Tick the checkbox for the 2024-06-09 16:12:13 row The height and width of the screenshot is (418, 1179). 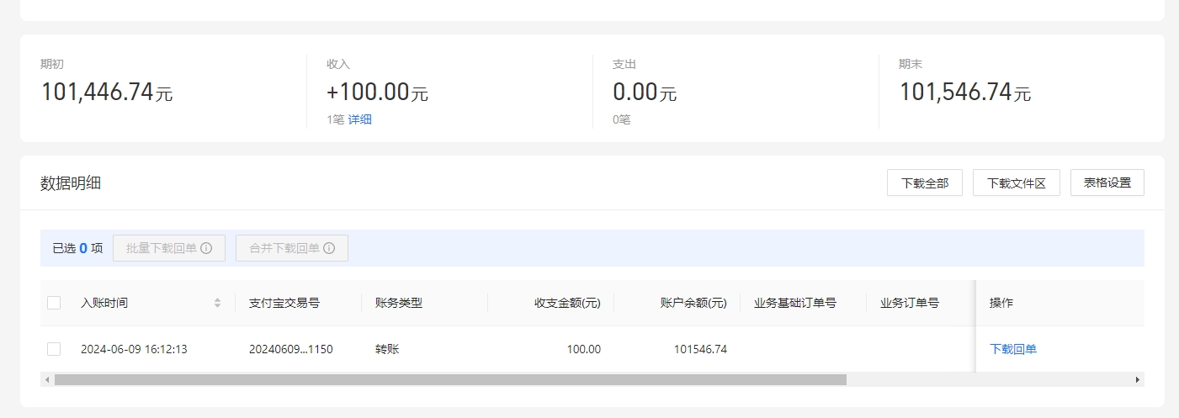pyautogui.click(x=54, y=349)
